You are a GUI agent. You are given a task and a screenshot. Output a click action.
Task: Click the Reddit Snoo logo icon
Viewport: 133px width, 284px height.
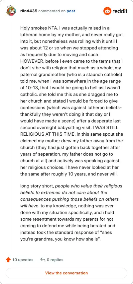point(107,11)
